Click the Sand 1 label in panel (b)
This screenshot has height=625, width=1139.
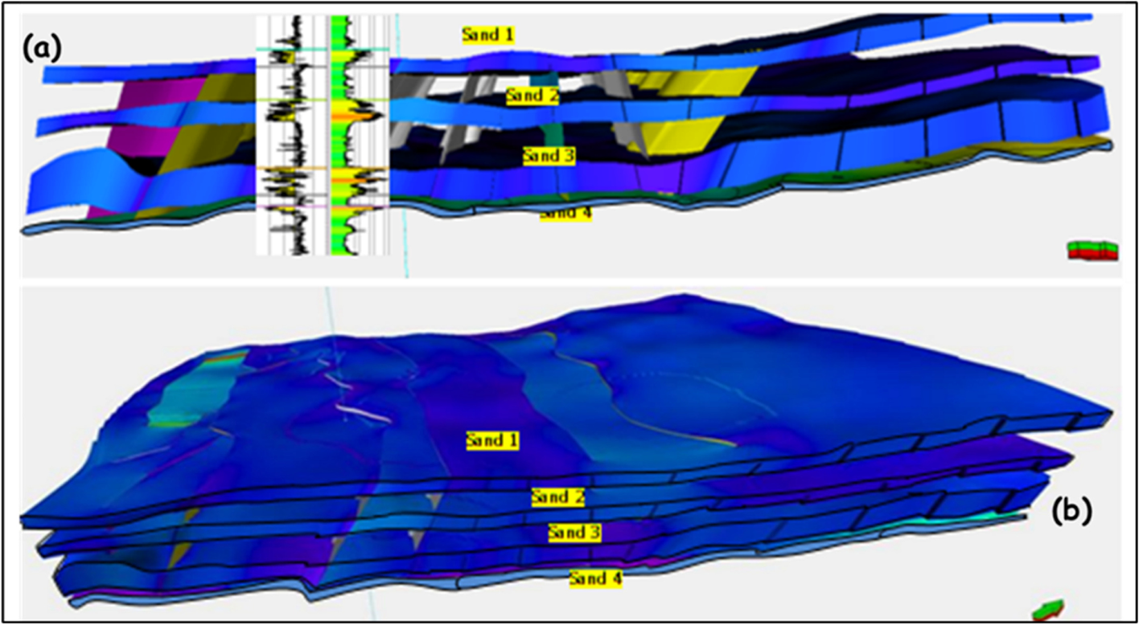click(492, 439)
